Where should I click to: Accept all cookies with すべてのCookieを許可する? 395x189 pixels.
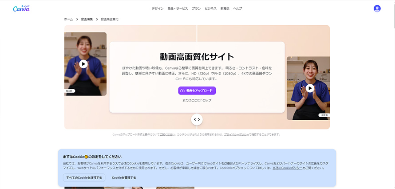[84, 177]
